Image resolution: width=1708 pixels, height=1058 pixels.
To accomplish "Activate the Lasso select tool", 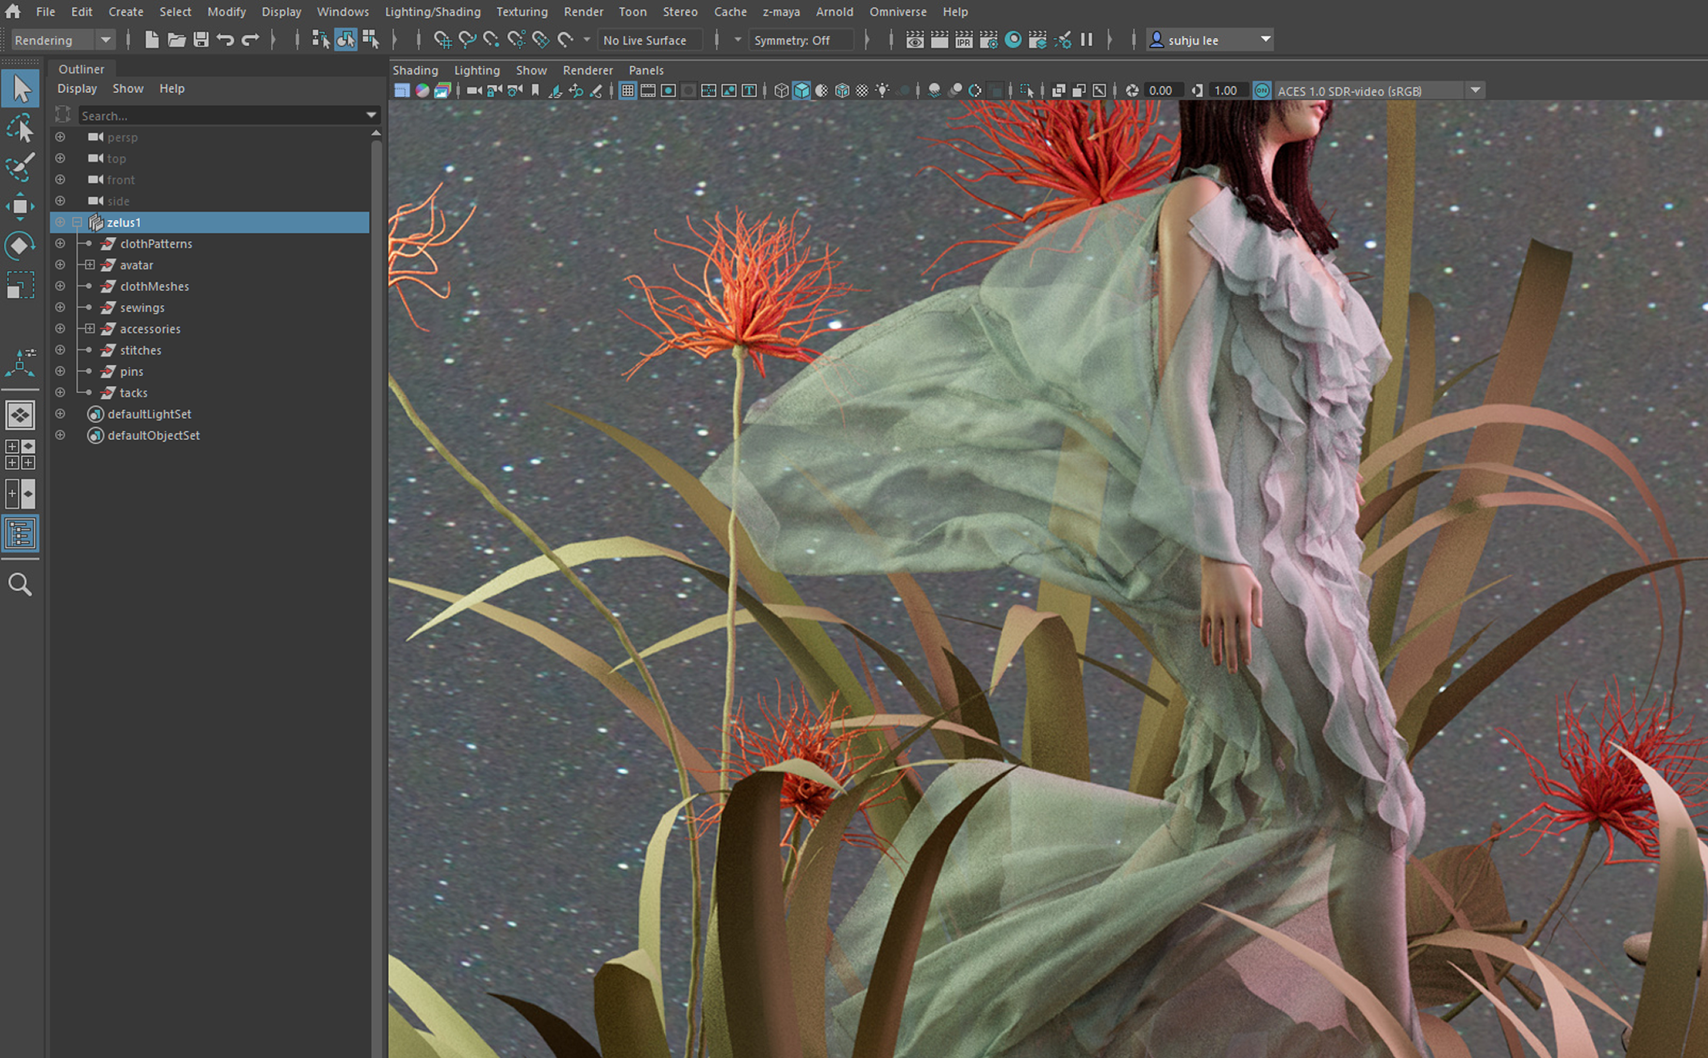I will [x=20, y=129].
